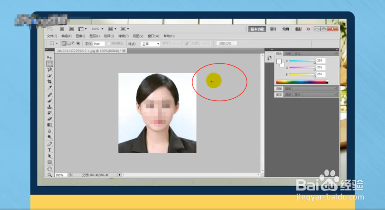Viewport: 385px width, 210px height.
Task: Select the Zoom tool
Action: 50,175
